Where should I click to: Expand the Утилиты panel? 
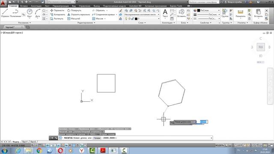pyautogui.click(x=243, y=23)
